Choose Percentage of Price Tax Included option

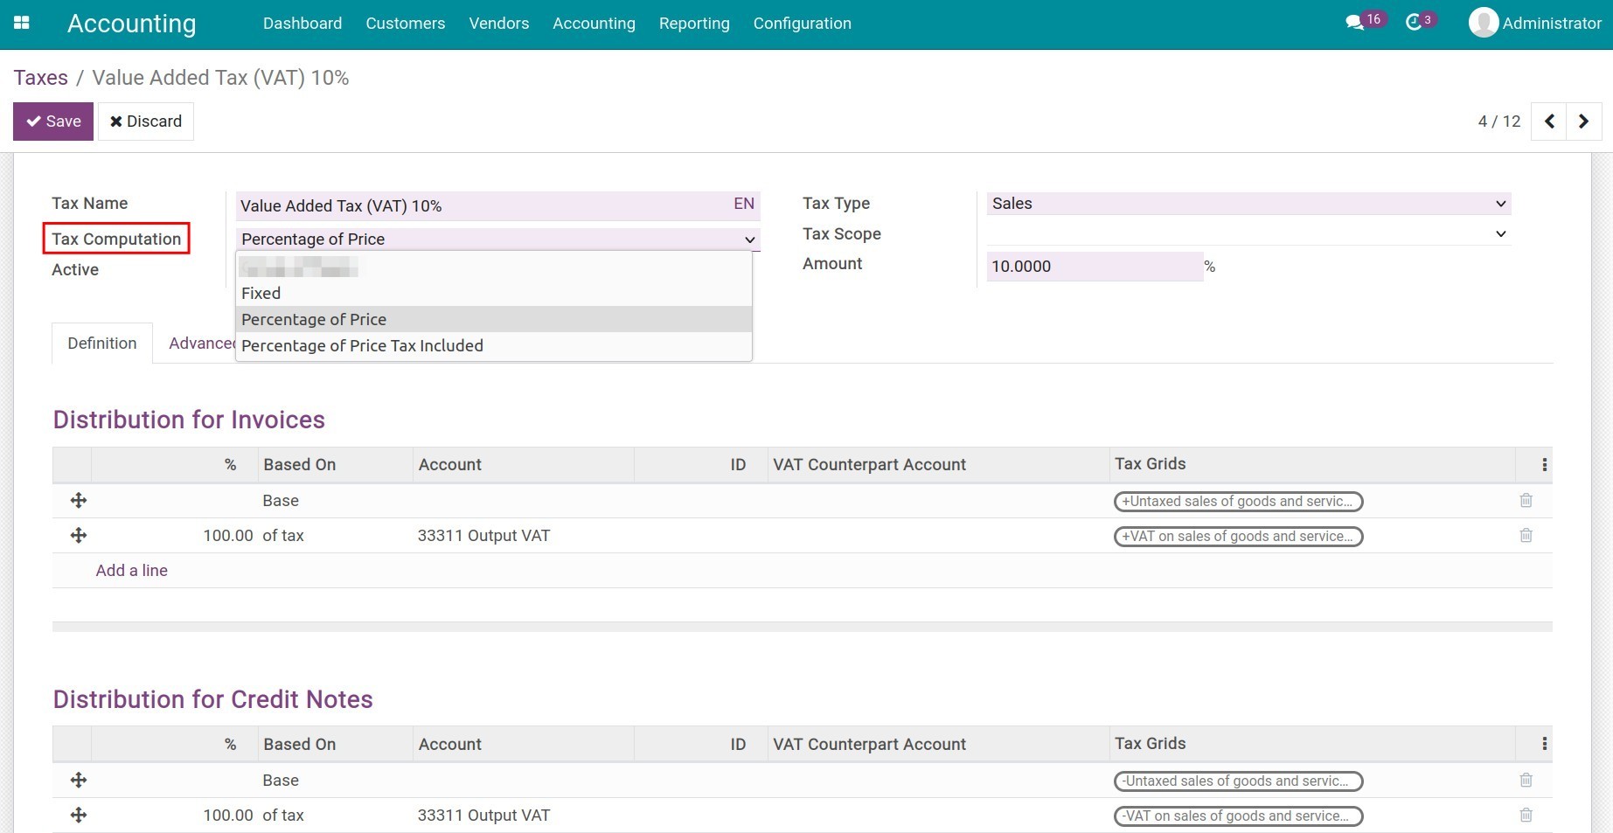tap(362, 346)
